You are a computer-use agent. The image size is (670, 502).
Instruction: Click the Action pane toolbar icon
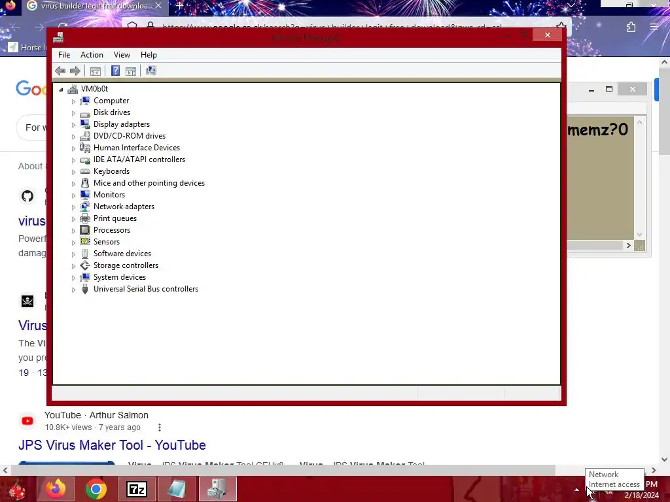(x=131, y=71)
